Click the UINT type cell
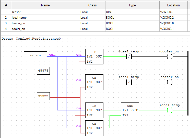This screenshot has height=138, width=190. (x=132, y=12)
